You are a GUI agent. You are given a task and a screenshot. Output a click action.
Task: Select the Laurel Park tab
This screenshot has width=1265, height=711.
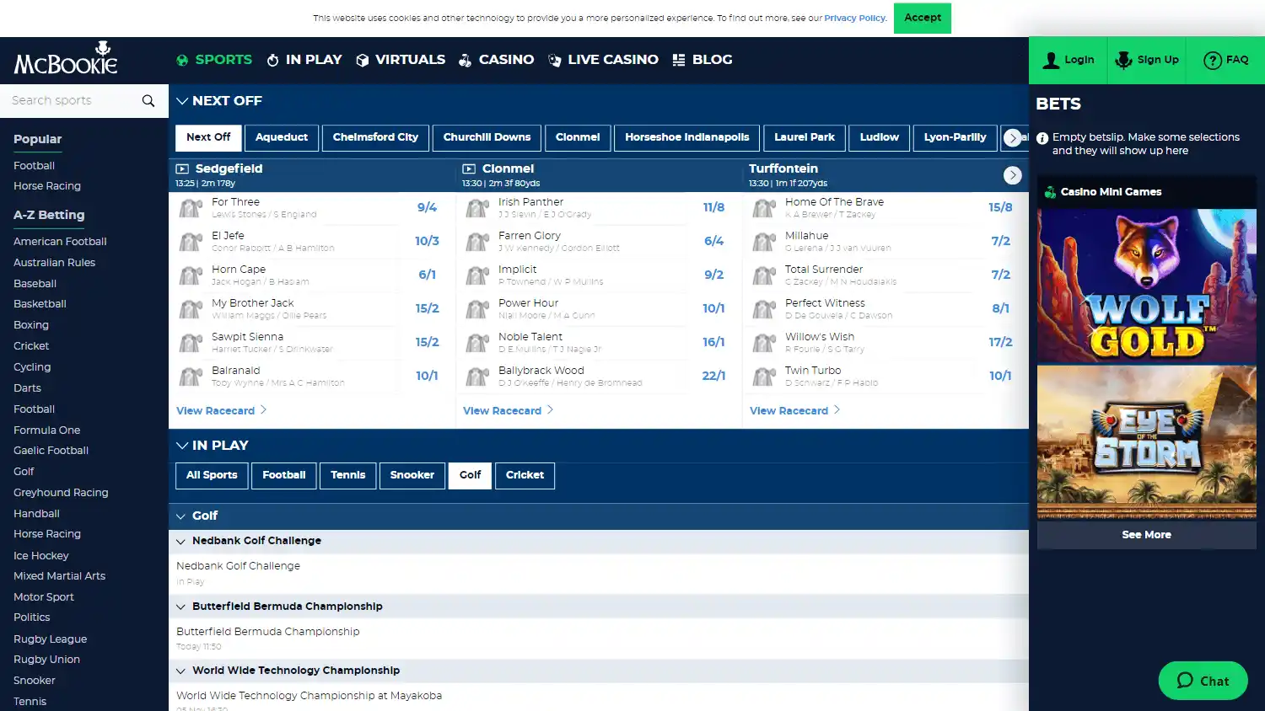click(x=805, y=137)
